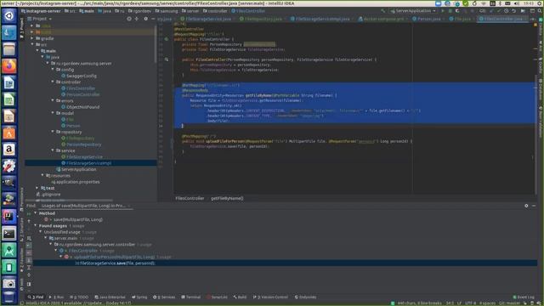Select ServerApplication in project tree
Viewport: 544px width, 306px height.
(x=78, y=169)
